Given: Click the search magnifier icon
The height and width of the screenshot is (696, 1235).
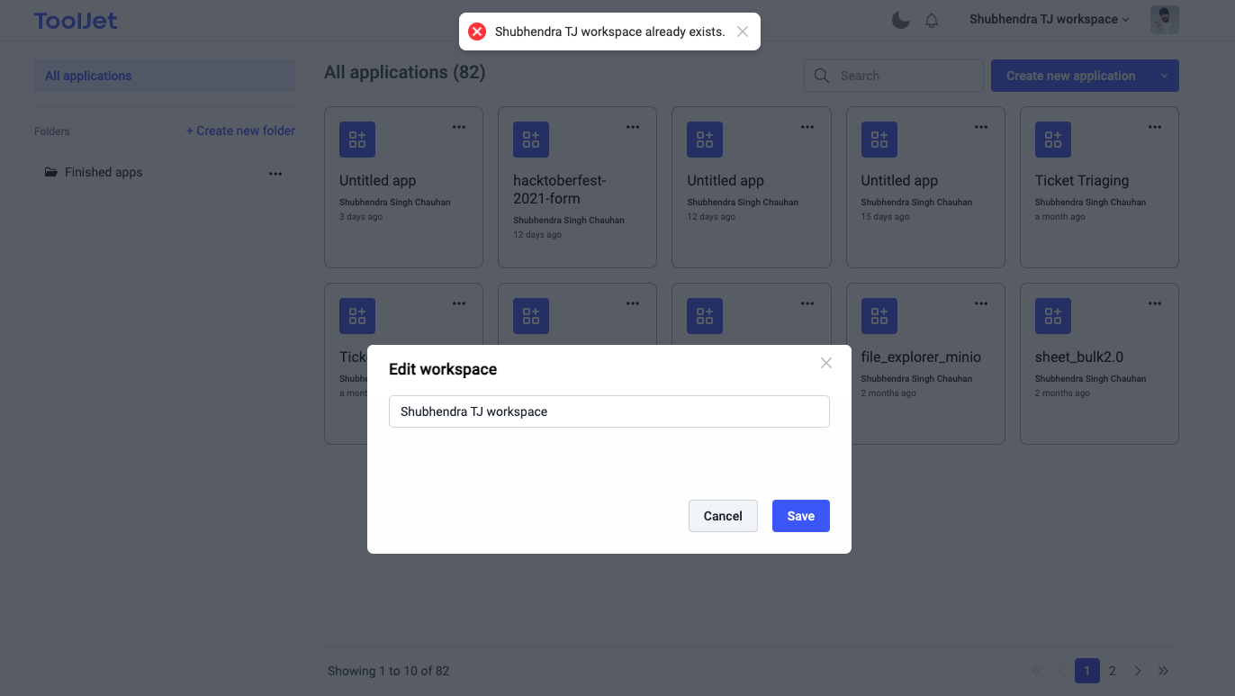Looking at the screenshot, I should click(x=821, y=76).
